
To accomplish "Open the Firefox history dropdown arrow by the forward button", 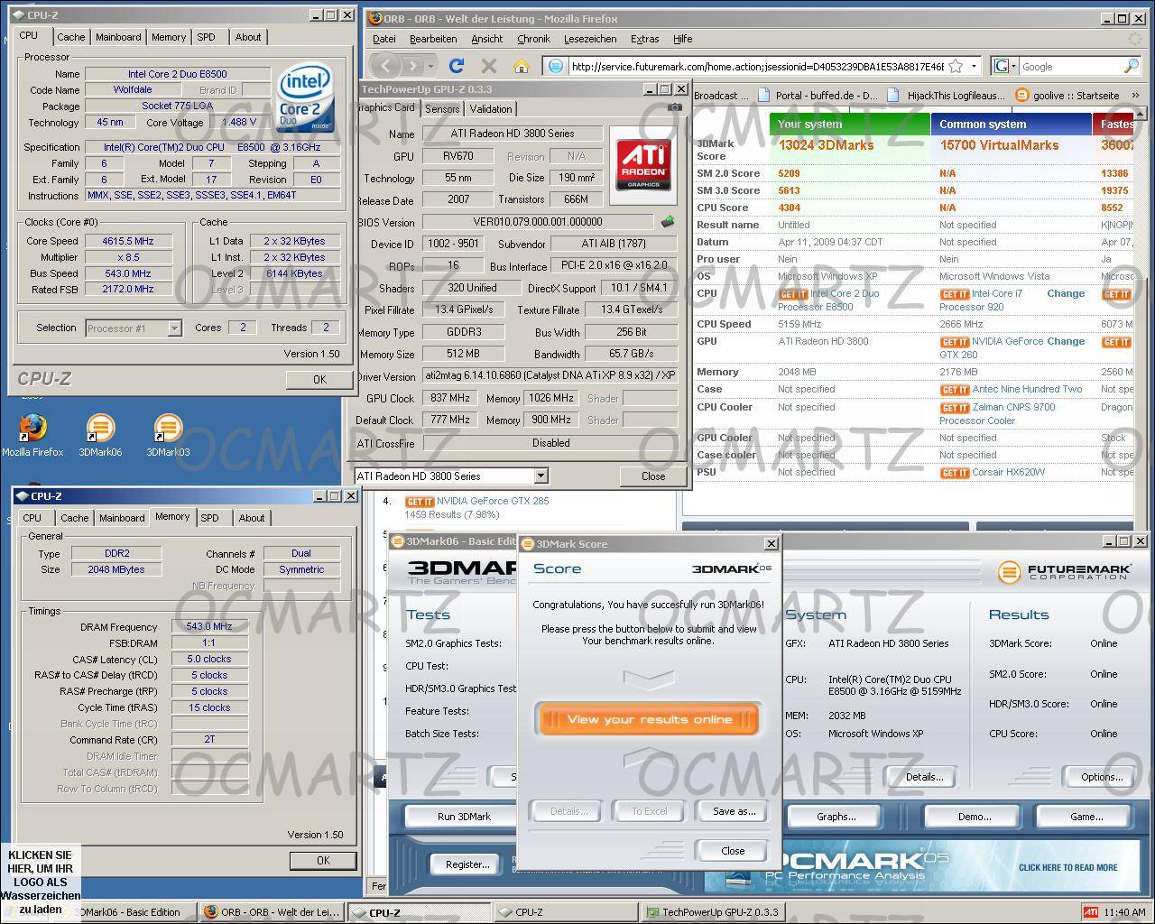I will coord(430,66).
